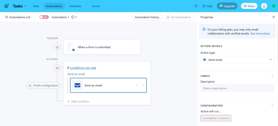
Task: Open the See more plans link
Action: coord(260,33)
